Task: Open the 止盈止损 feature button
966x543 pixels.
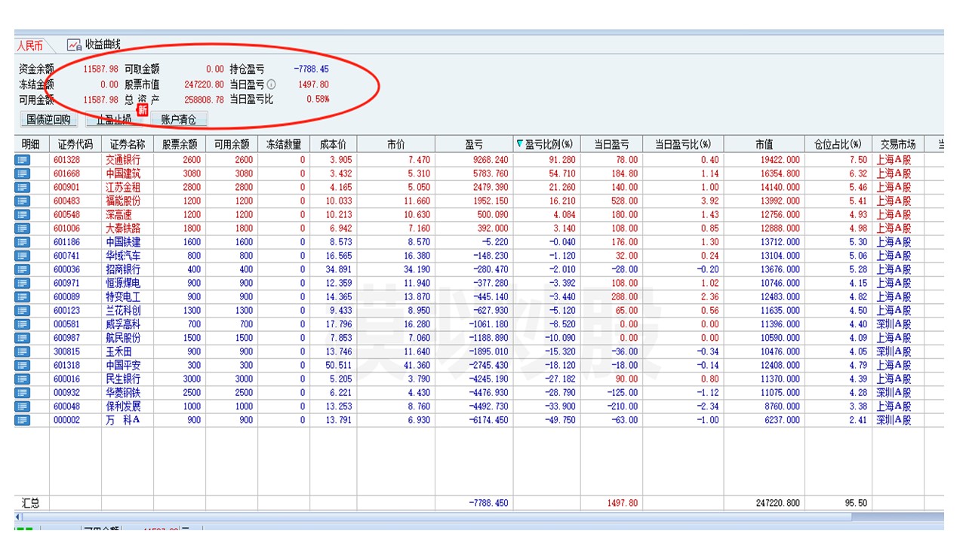Action: click(113, 119)
